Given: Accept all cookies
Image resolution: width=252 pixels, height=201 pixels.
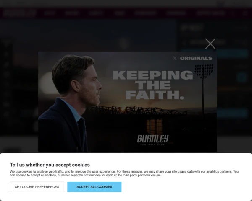Looking at the screenshot, I should tap(94, 187).
